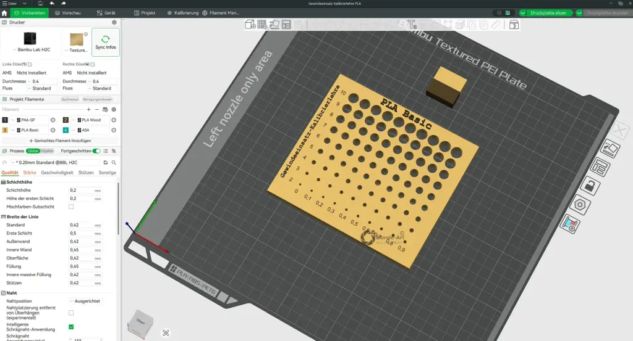
Task: Switch process scope to Global
Action: 33,151
